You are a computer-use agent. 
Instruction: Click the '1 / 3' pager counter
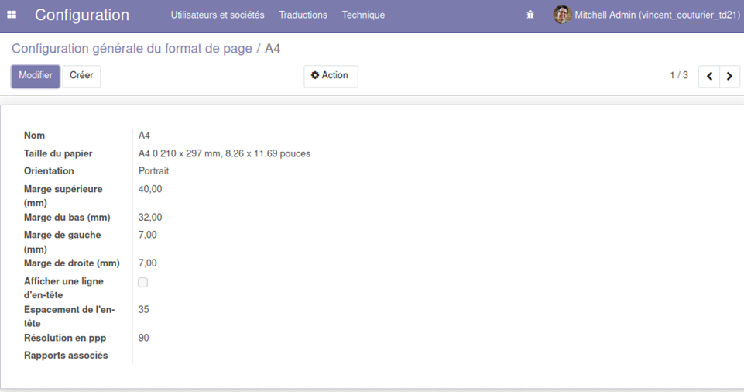point(678,76)
